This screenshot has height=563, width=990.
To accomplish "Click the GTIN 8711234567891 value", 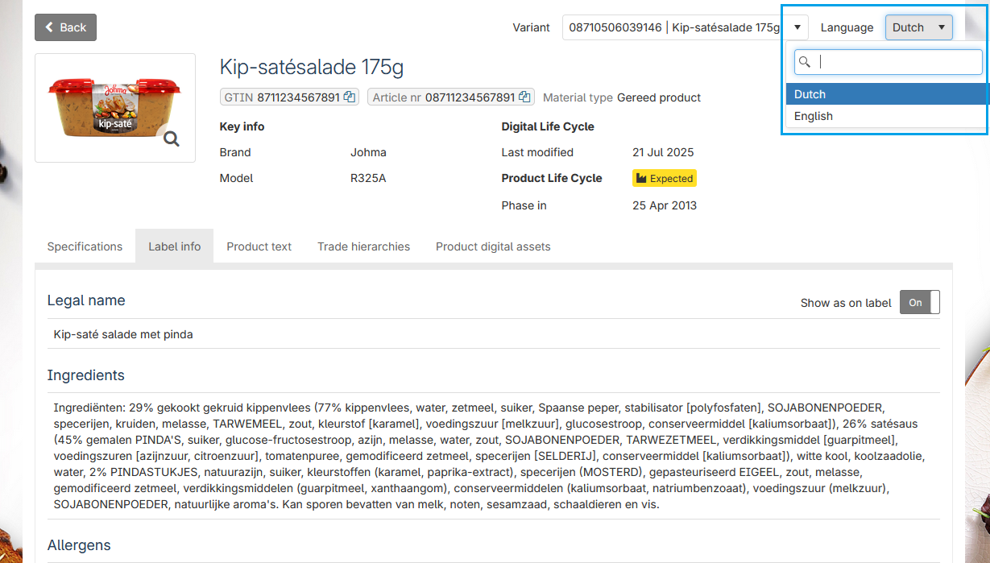I will pos(299,97).
